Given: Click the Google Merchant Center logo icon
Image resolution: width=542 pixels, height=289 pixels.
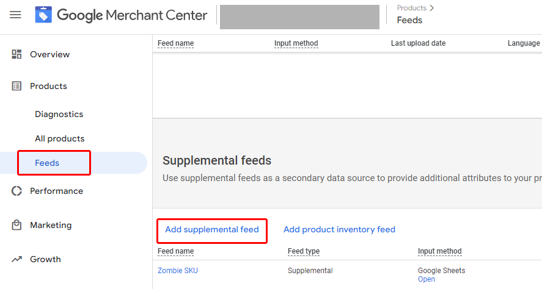Looking at the screenshot, I should 43,15.
